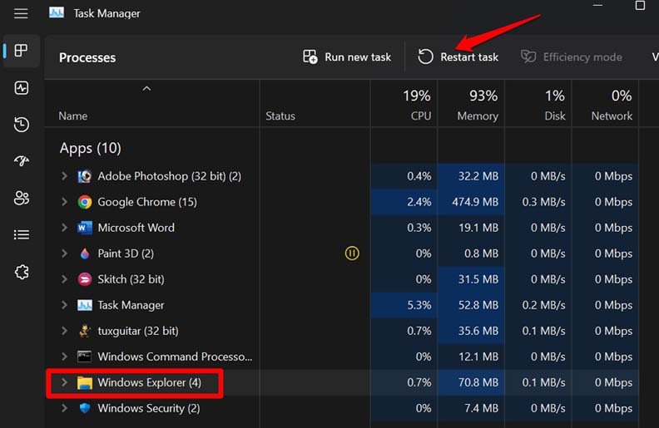Sort processes by Memory column
The height and width of the screenshot is (428, 659).
coord(477,116)
